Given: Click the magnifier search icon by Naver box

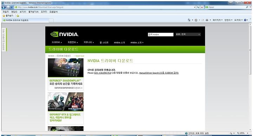Looking at the screenshot, I should click(247, 7).
